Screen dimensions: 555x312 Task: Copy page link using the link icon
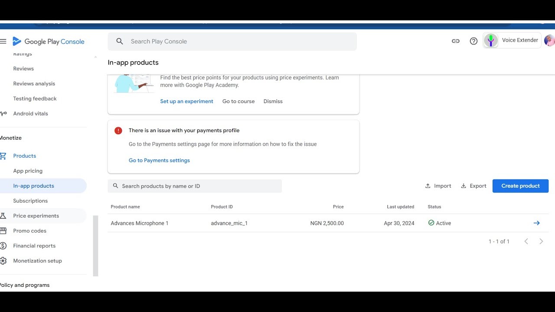(x=456, y=41)
